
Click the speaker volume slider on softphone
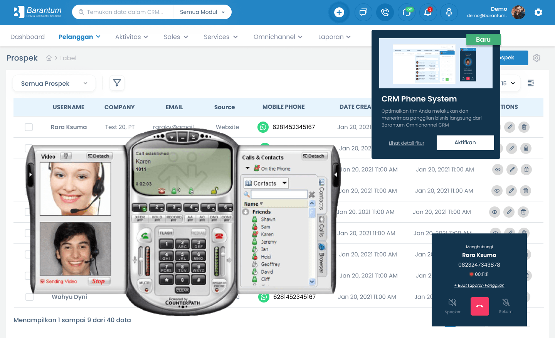(222, 261)
